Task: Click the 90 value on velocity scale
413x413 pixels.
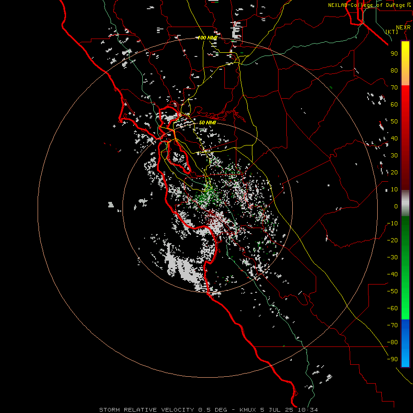Action: click(x=394, y=54)
